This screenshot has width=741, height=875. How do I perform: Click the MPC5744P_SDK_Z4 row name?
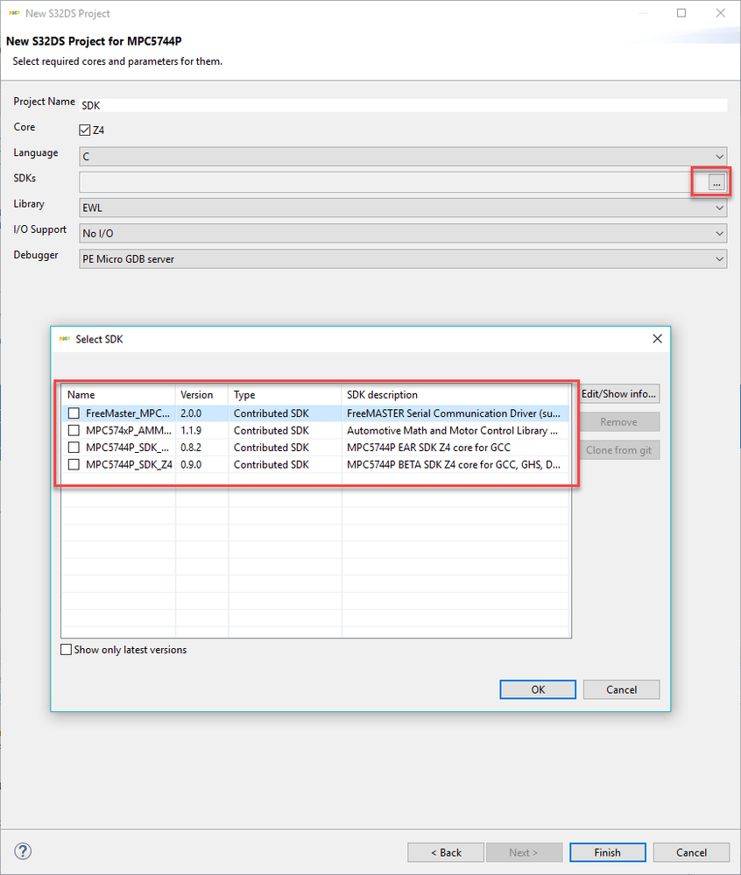pyautogui.click(x=129, y=465)
